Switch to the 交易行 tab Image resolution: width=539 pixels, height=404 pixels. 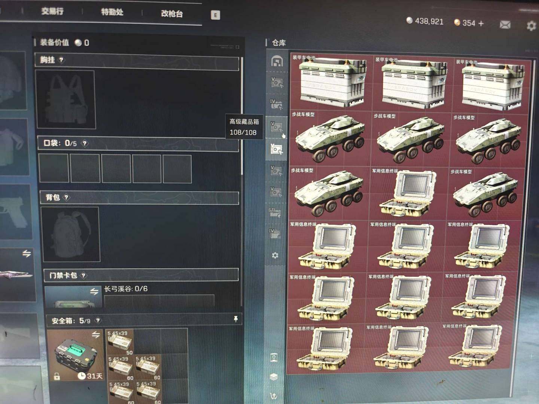tap(52, 11)
